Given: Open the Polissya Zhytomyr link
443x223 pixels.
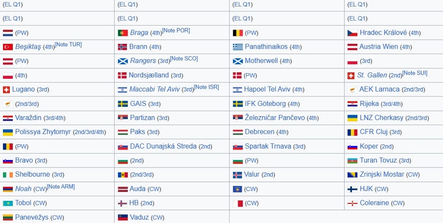Looking at the screenshot, I should [x=43, y=132].
